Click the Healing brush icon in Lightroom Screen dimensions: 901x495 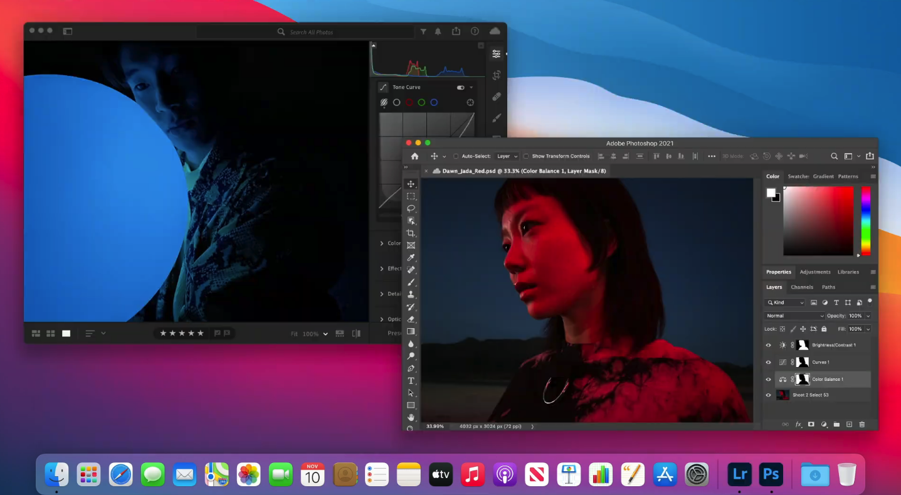(497, 97)
